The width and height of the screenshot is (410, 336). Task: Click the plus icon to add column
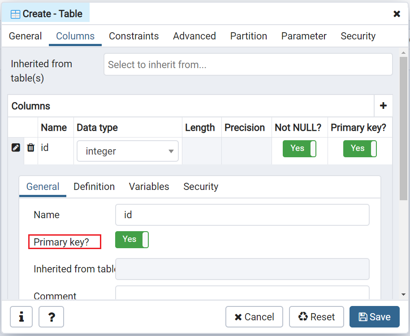383,106
